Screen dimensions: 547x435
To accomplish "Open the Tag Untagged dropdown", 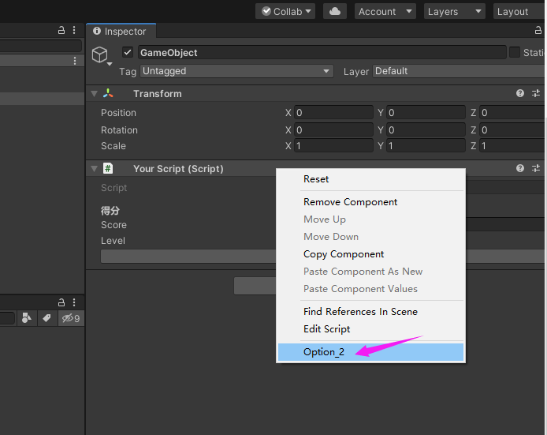I will coord(237,71).
